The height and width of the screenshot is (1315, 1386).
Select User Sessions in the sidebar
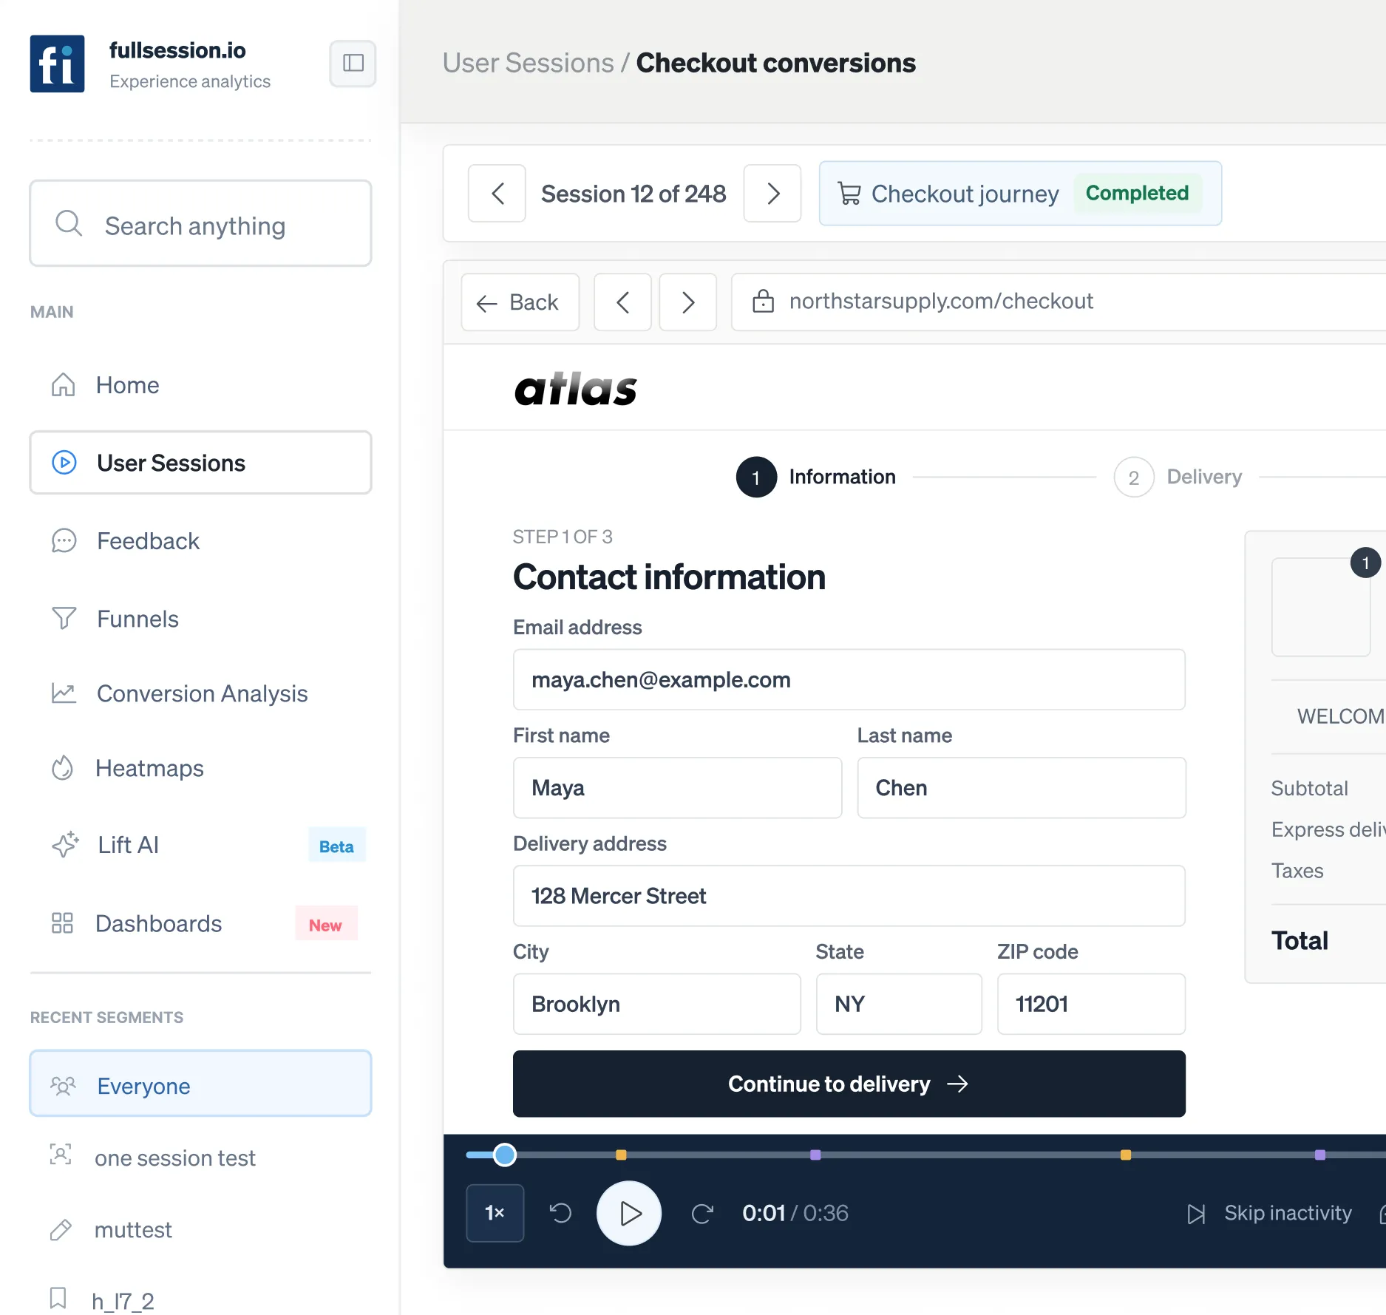tap(200, 463)
